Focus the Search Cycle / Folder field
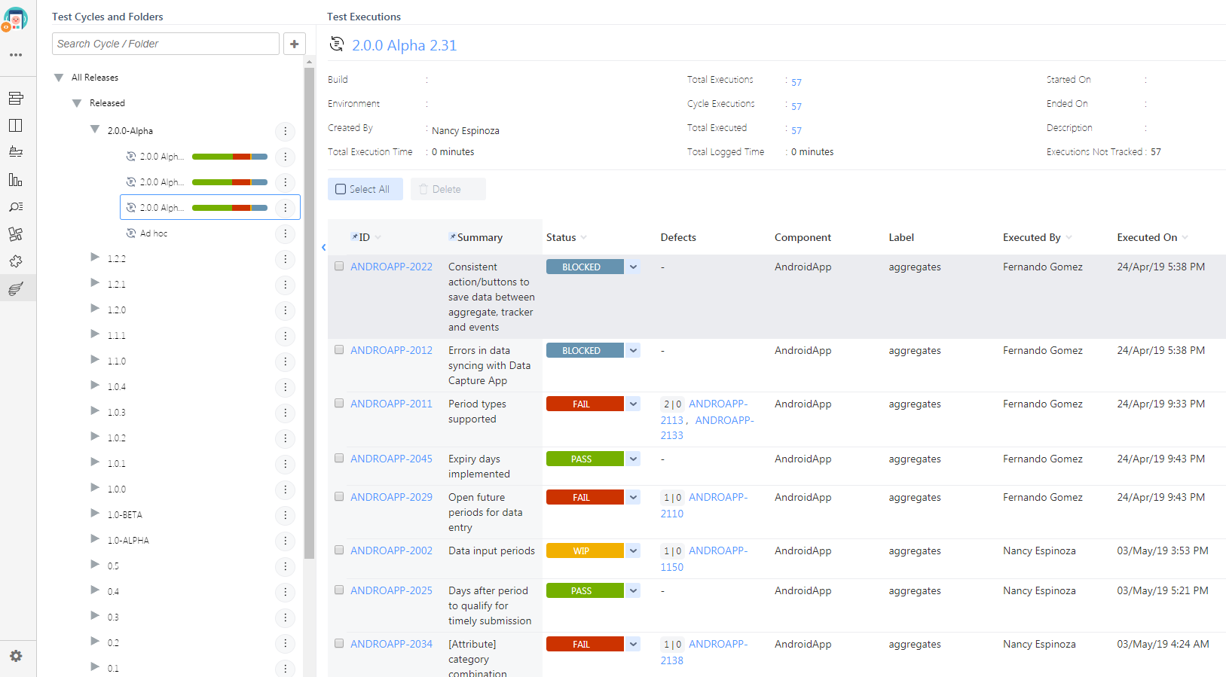This screenshot has height=677, width=1226. coord(166,44)
